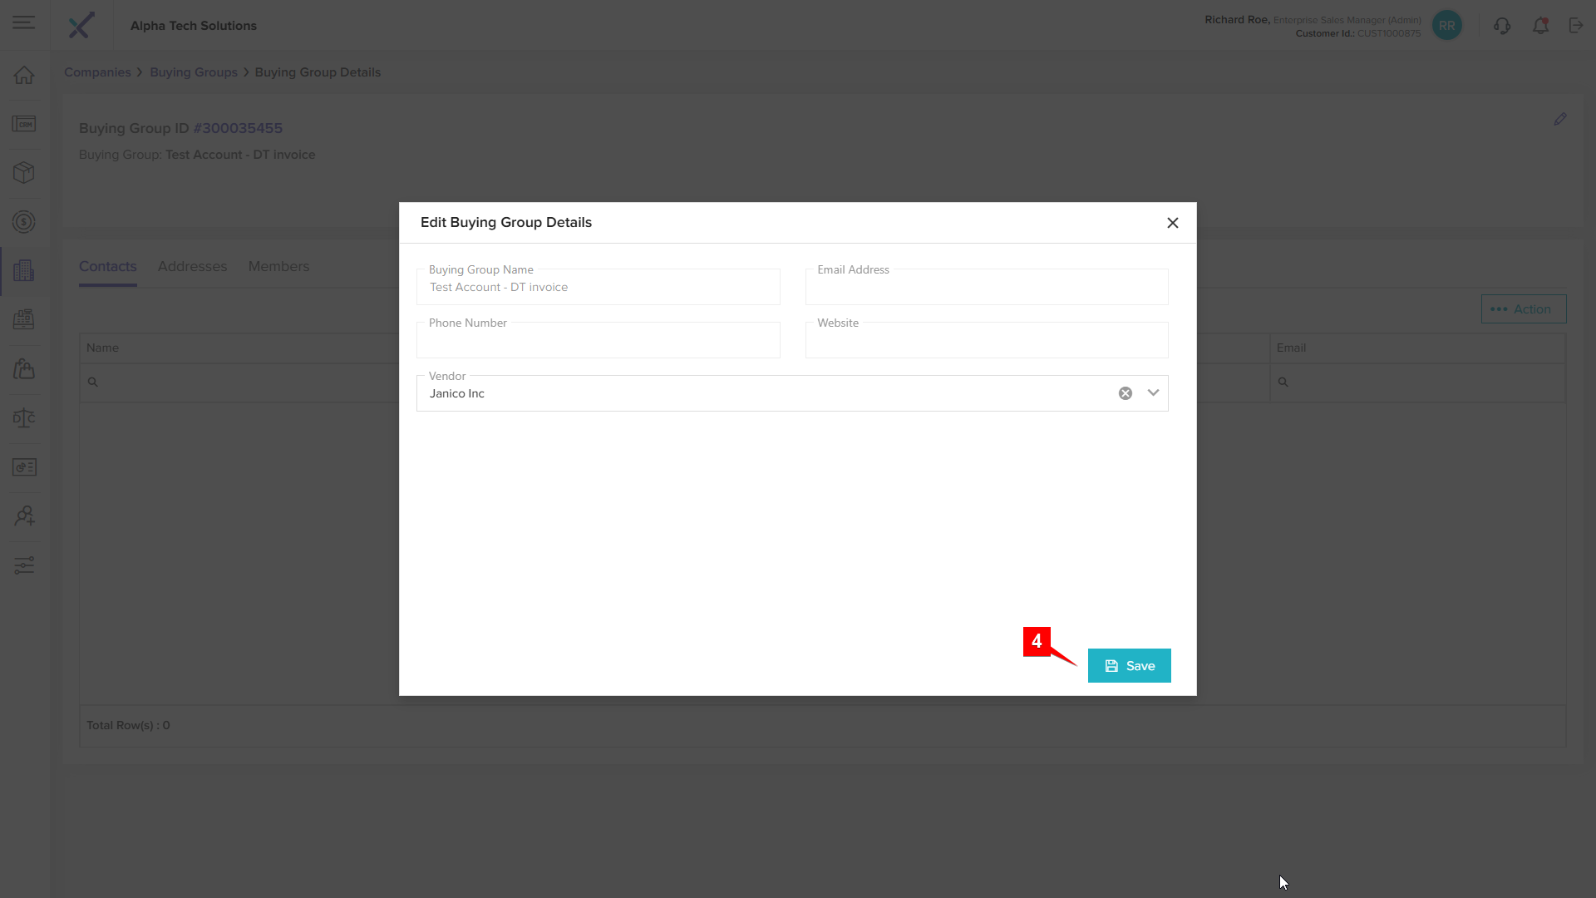1596x898 pixels.
Task: Click the logout icon in header
Action: pyautogui.click(x=1576, y=26)
